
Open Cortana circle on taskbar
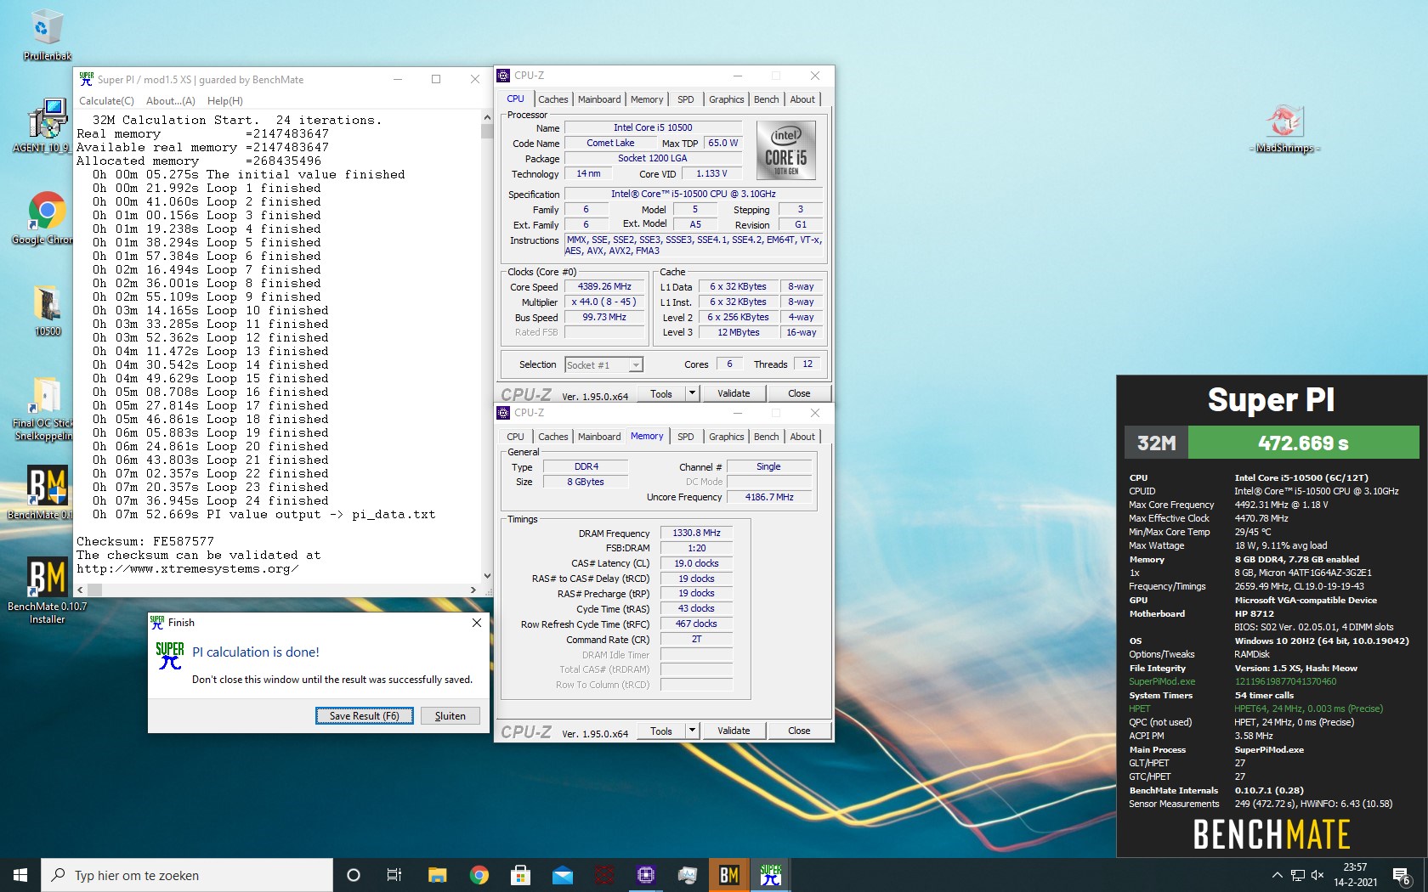pos(354,875)
